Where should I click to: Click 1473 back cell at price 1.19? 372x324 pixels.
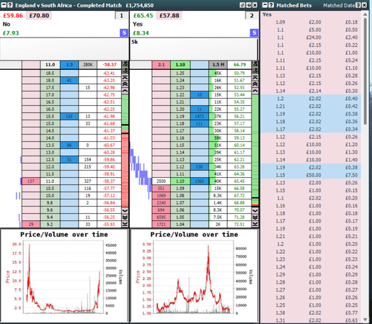(x=199, y=117)
